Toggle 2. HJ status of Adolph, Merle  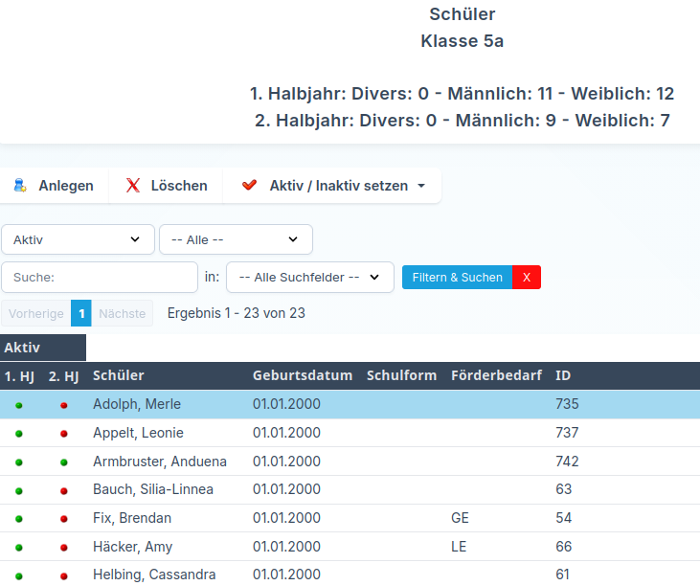click(64, 405)
